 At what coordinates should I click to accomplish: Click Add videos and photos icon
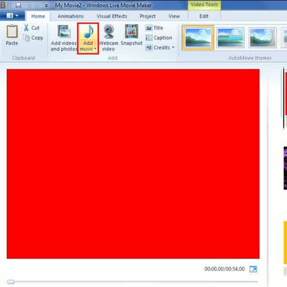tap(64, 32)
